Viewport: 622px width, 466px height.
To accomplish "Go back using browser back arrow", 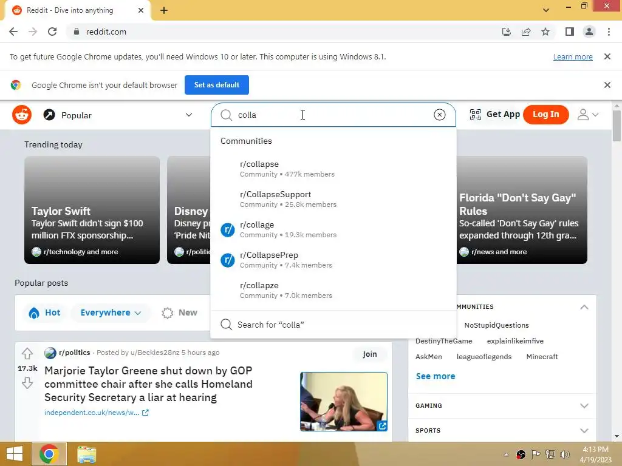I will point(13,32).
